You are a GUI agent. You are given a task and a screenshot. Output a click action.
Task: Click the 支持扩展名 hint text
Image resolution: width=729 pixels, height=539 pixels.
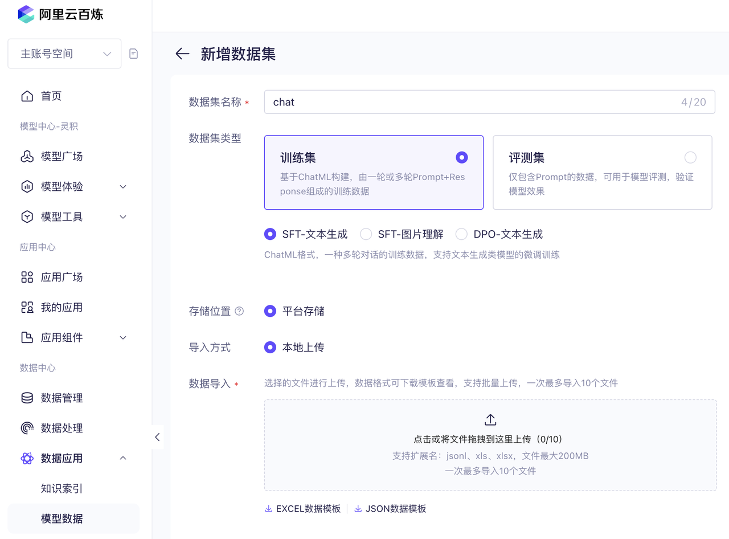coord(490,456)
